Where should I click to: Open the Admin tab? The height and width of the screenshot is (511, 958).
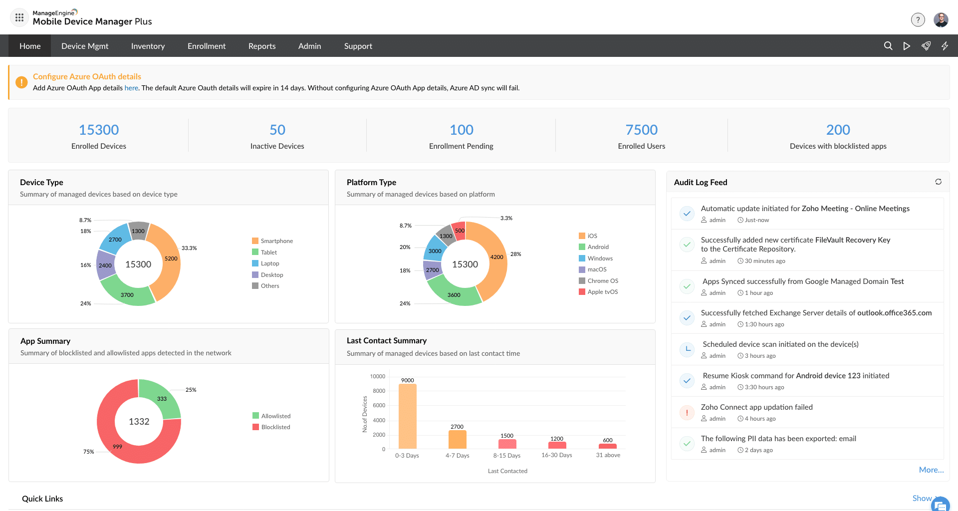click(309, 46)
